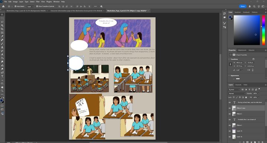The width and height of the screenshot is (267, 143).
Task: Flip horizontal in Transform properties
Action: pyautogui.click(x=249, y=70)
